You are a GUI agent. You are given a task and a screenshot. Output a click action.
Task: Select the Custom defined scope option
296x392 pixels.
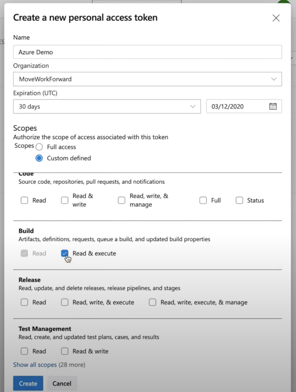tap(39, 158)
